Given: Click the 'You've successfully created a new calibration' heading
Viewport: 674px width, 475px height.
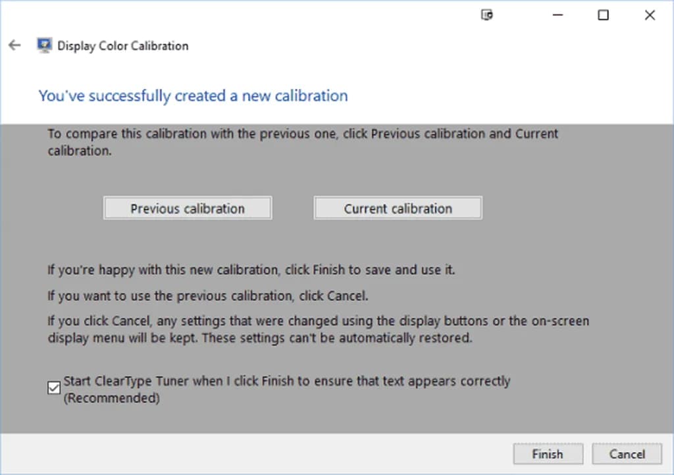Looking at the screenshot, I should point(193,96).
